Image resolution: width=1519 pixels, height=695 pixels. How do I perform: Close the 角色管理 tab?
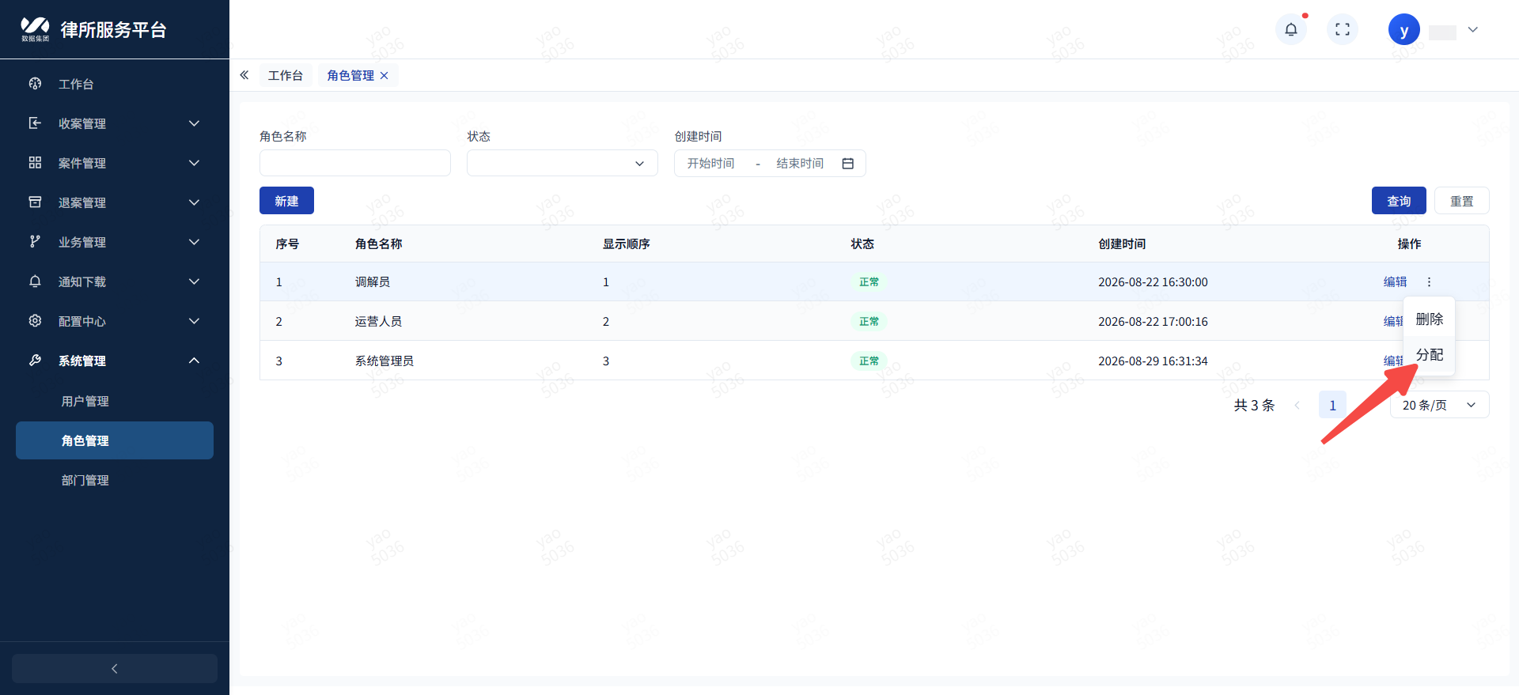click(x=384, y=76)
